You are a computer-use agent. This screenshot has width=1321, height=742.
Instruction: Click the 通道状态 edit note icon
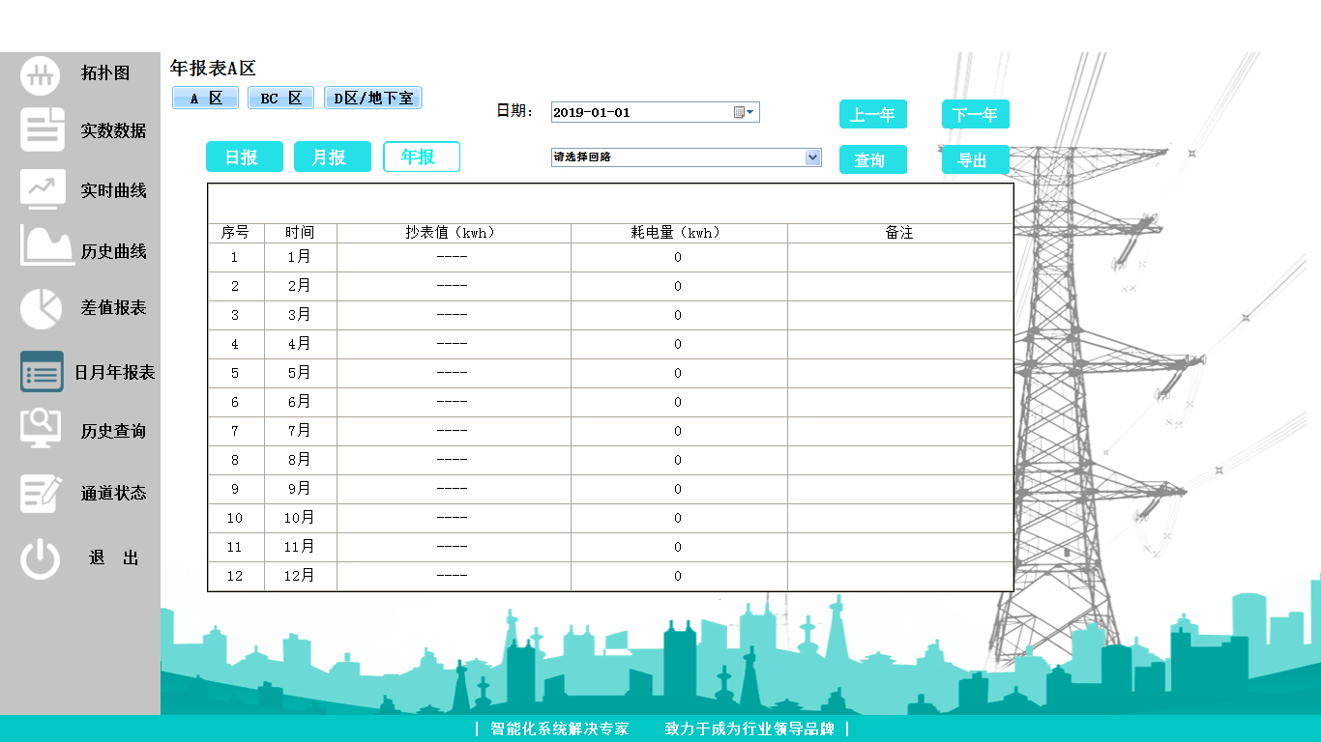(42, 493)
